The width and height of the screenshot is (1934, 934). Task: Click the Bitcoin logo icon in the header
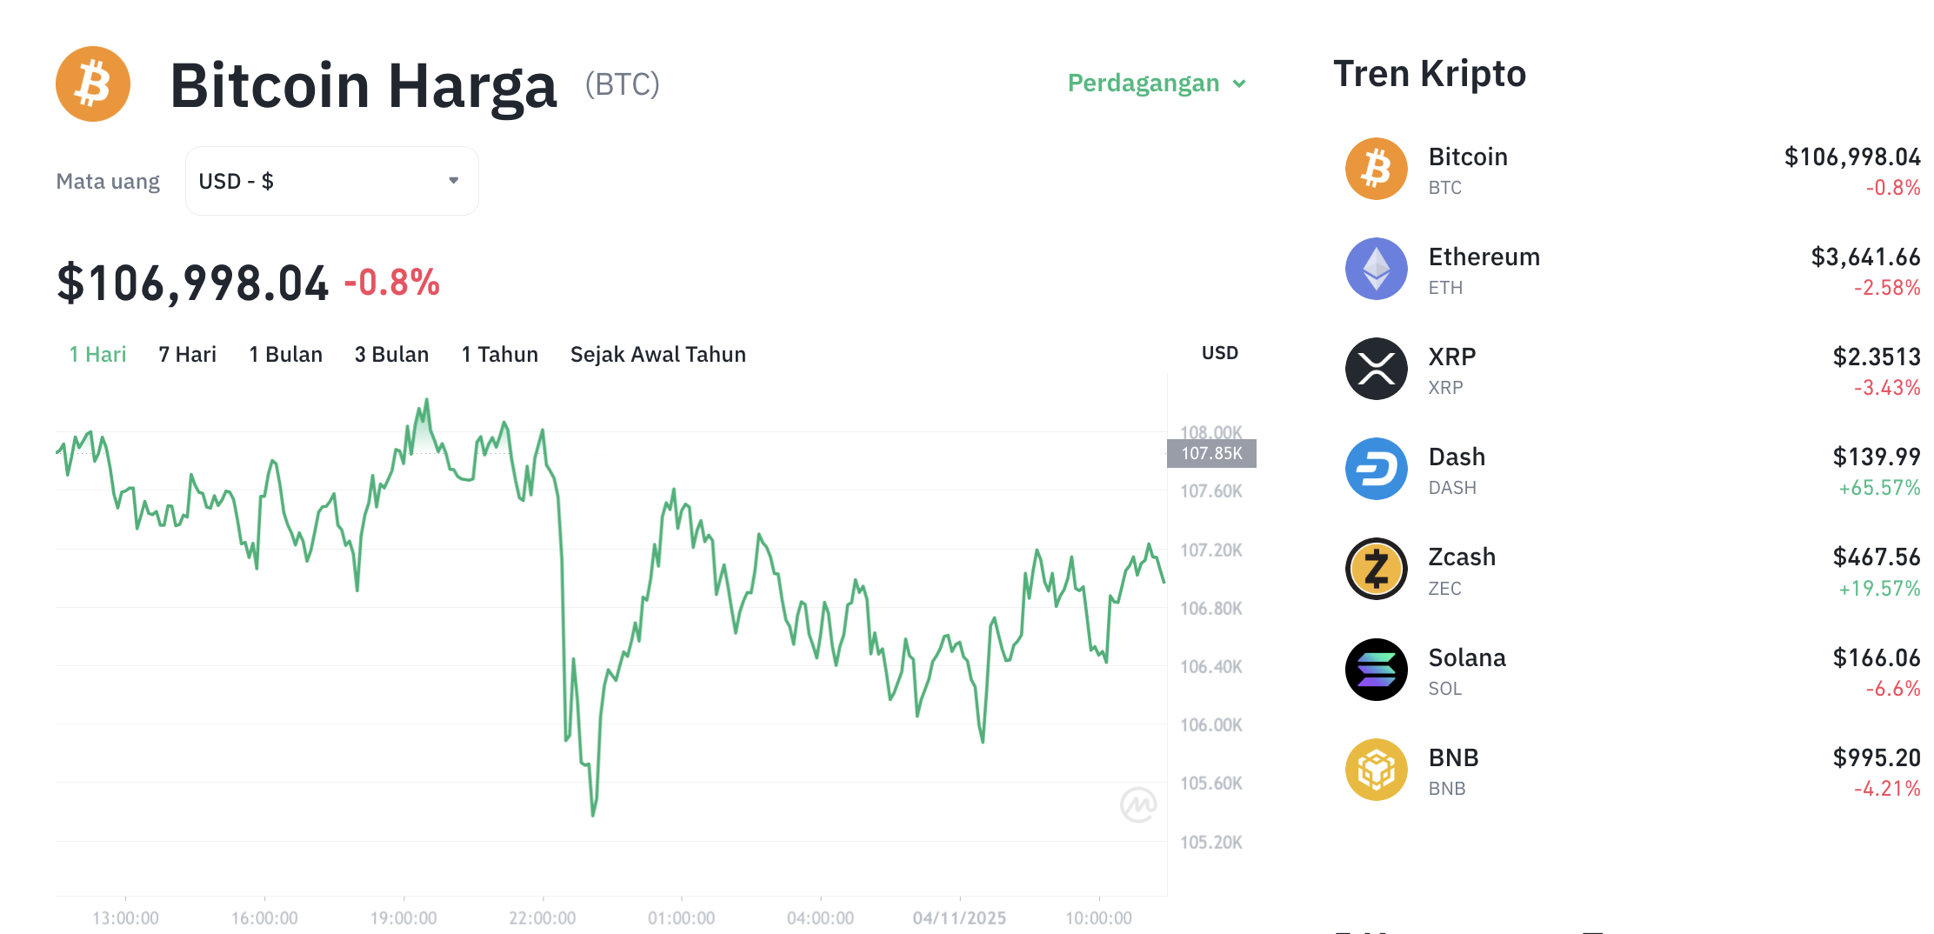92,83
